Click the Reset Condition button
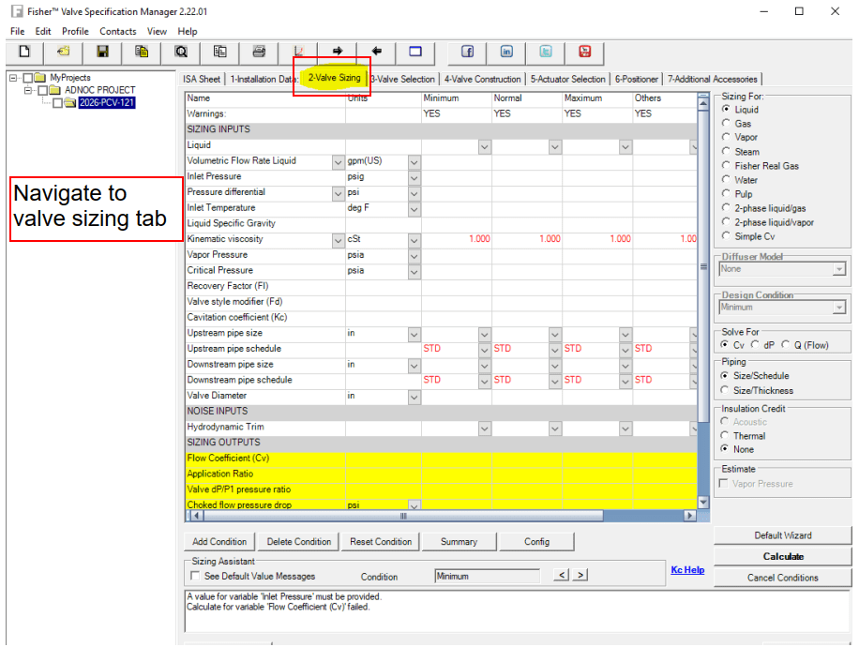The image size is (859, 647). [x=381, y=541]
